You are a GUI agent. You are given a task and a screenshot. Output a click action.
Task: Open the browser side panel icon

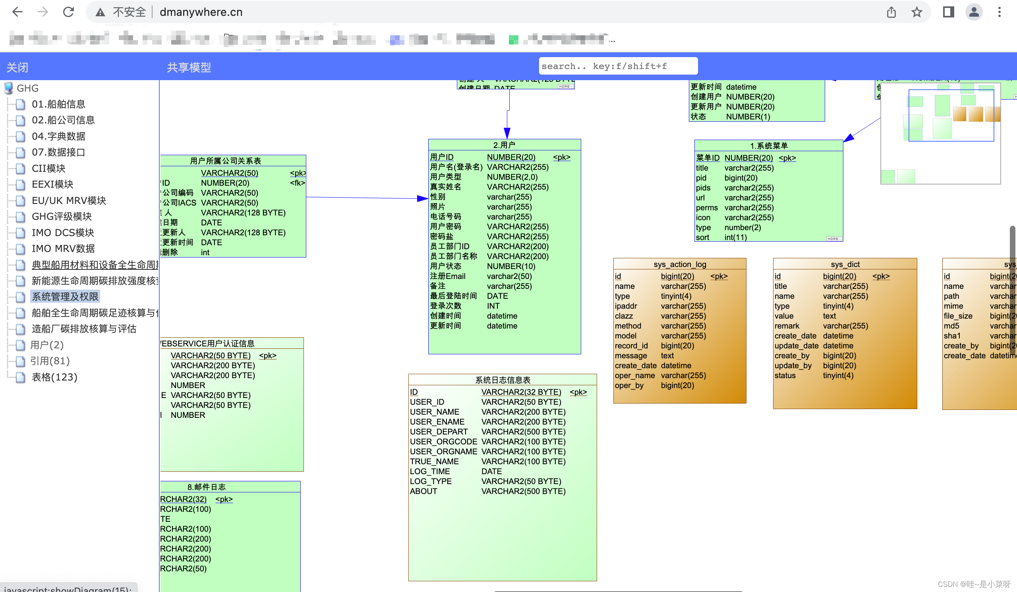pos(948,12)
